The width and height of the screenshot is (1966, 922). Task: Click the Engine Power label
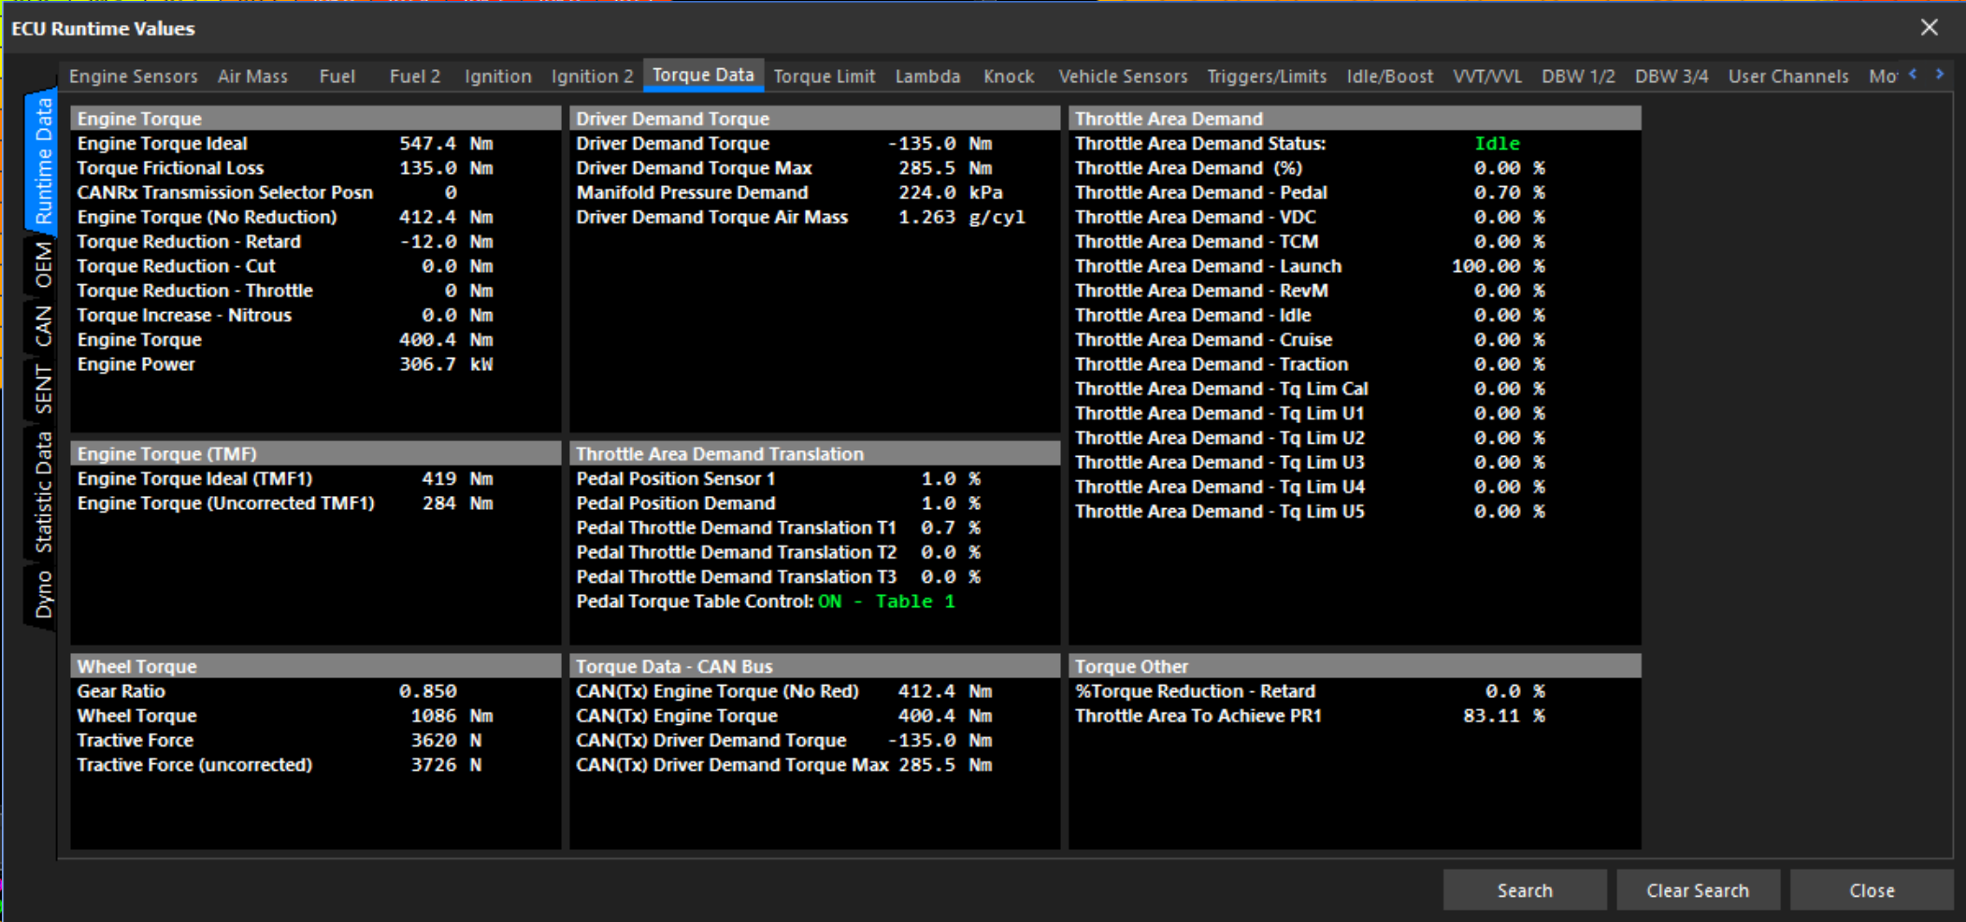click(x=136, y=364)
